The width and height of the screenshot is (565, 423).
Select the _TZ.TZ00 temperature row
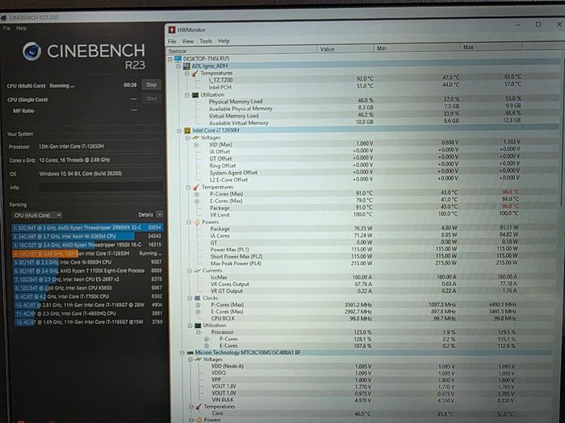click(365, 79)
